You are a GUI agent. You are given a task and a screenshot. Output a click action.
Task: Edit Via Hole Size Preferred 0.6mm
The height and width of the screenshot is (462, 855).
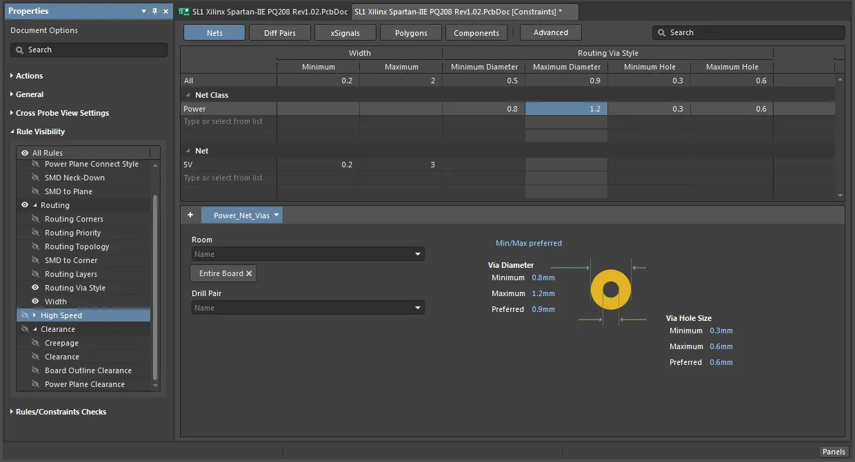[x=721, y=362]
